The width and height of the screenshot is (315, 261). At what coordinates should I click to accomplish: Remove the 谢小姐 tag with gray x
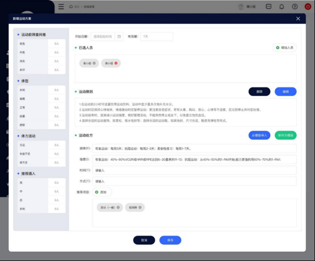coord(94,63)
